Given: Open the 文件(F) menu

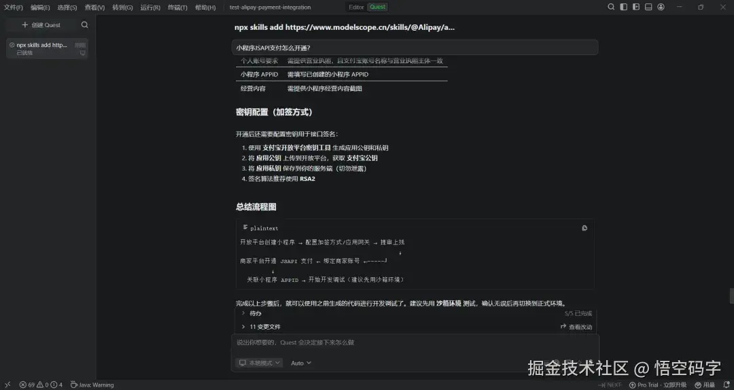Looking at the screenshot, I should (13, 7).
